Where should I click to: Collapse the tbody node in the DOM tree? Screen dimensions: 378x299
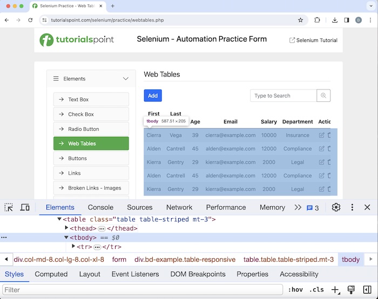pyautogui.click(x=67, y=238)
